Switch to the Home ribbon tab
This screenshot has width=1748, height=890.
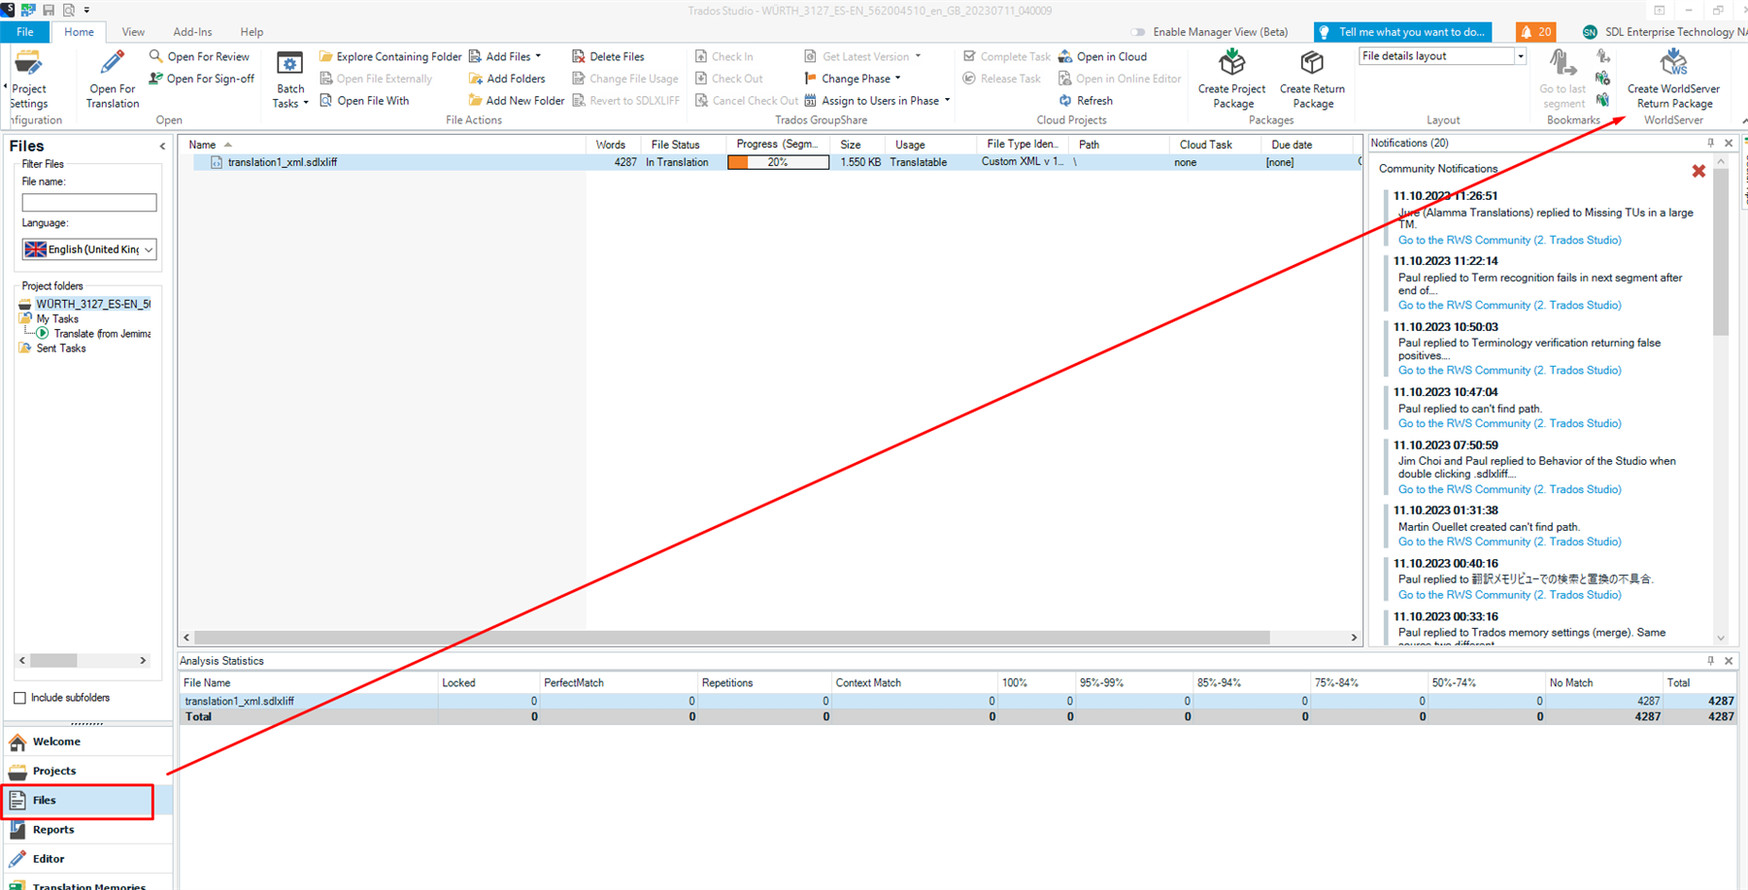[79, 32]
